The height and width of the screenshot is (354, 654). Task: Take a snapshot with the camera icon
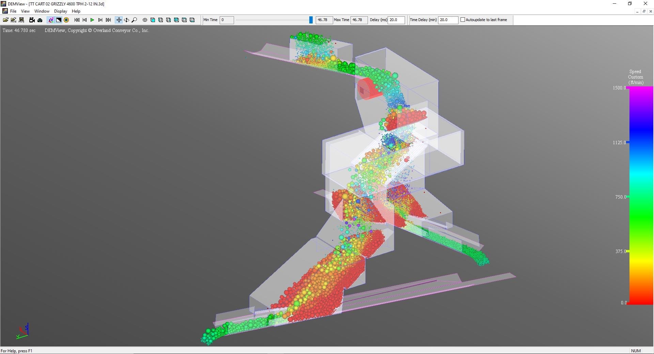tap(40, 20)
